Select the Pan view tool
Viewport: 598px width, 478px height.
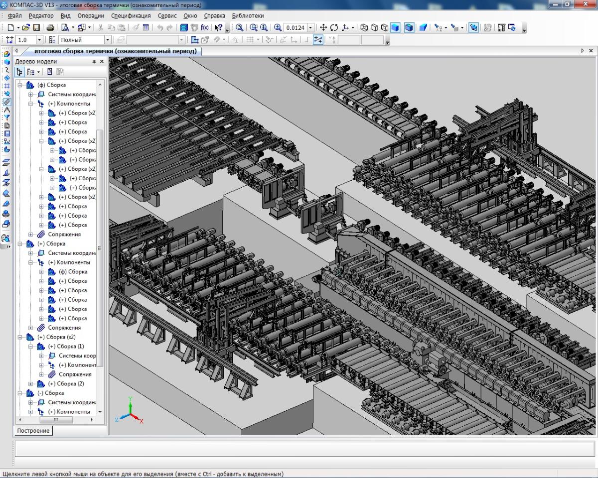(323, 28)
